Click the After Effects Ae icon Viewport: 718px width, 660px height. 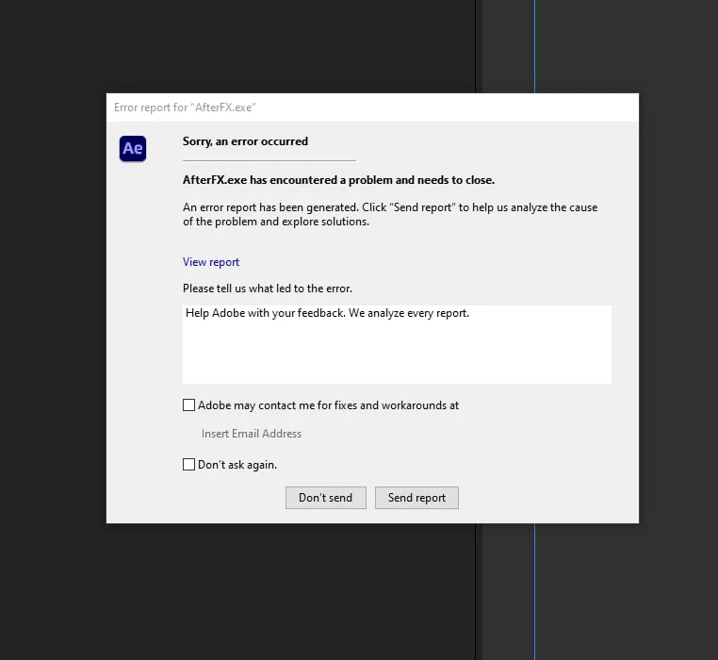tap(133, 149)
